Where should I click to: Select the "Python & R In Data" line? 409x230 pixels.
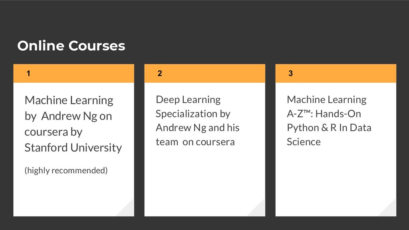tap(329, 128)
